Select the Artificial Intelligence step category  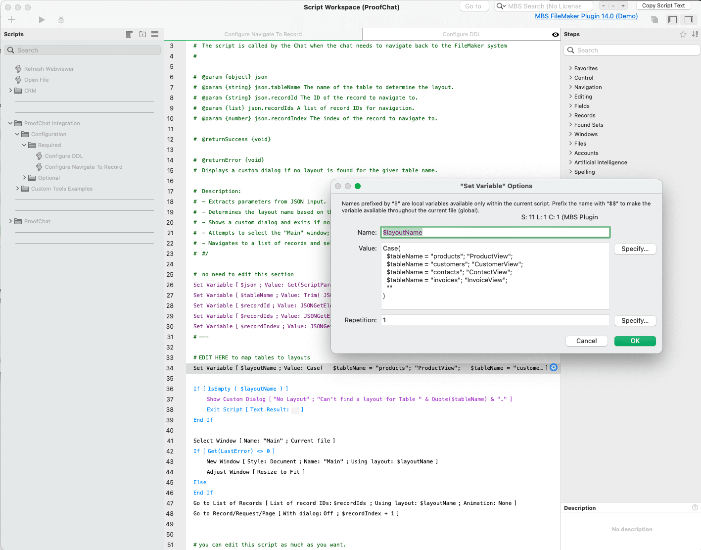[600, 162]
